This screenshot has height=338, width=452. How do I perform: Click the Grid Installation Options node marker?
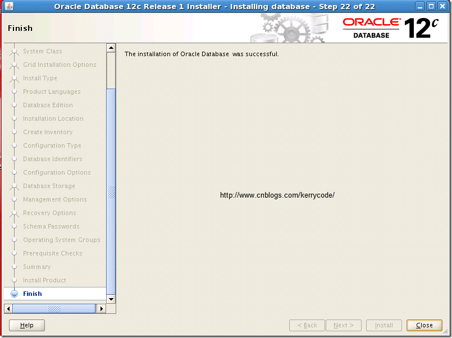pyautogui.click(x=14, y=65)
